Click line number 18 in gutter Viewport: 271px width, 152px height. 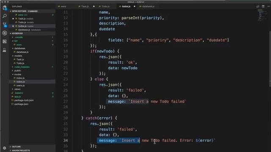(x=66, y=51)
